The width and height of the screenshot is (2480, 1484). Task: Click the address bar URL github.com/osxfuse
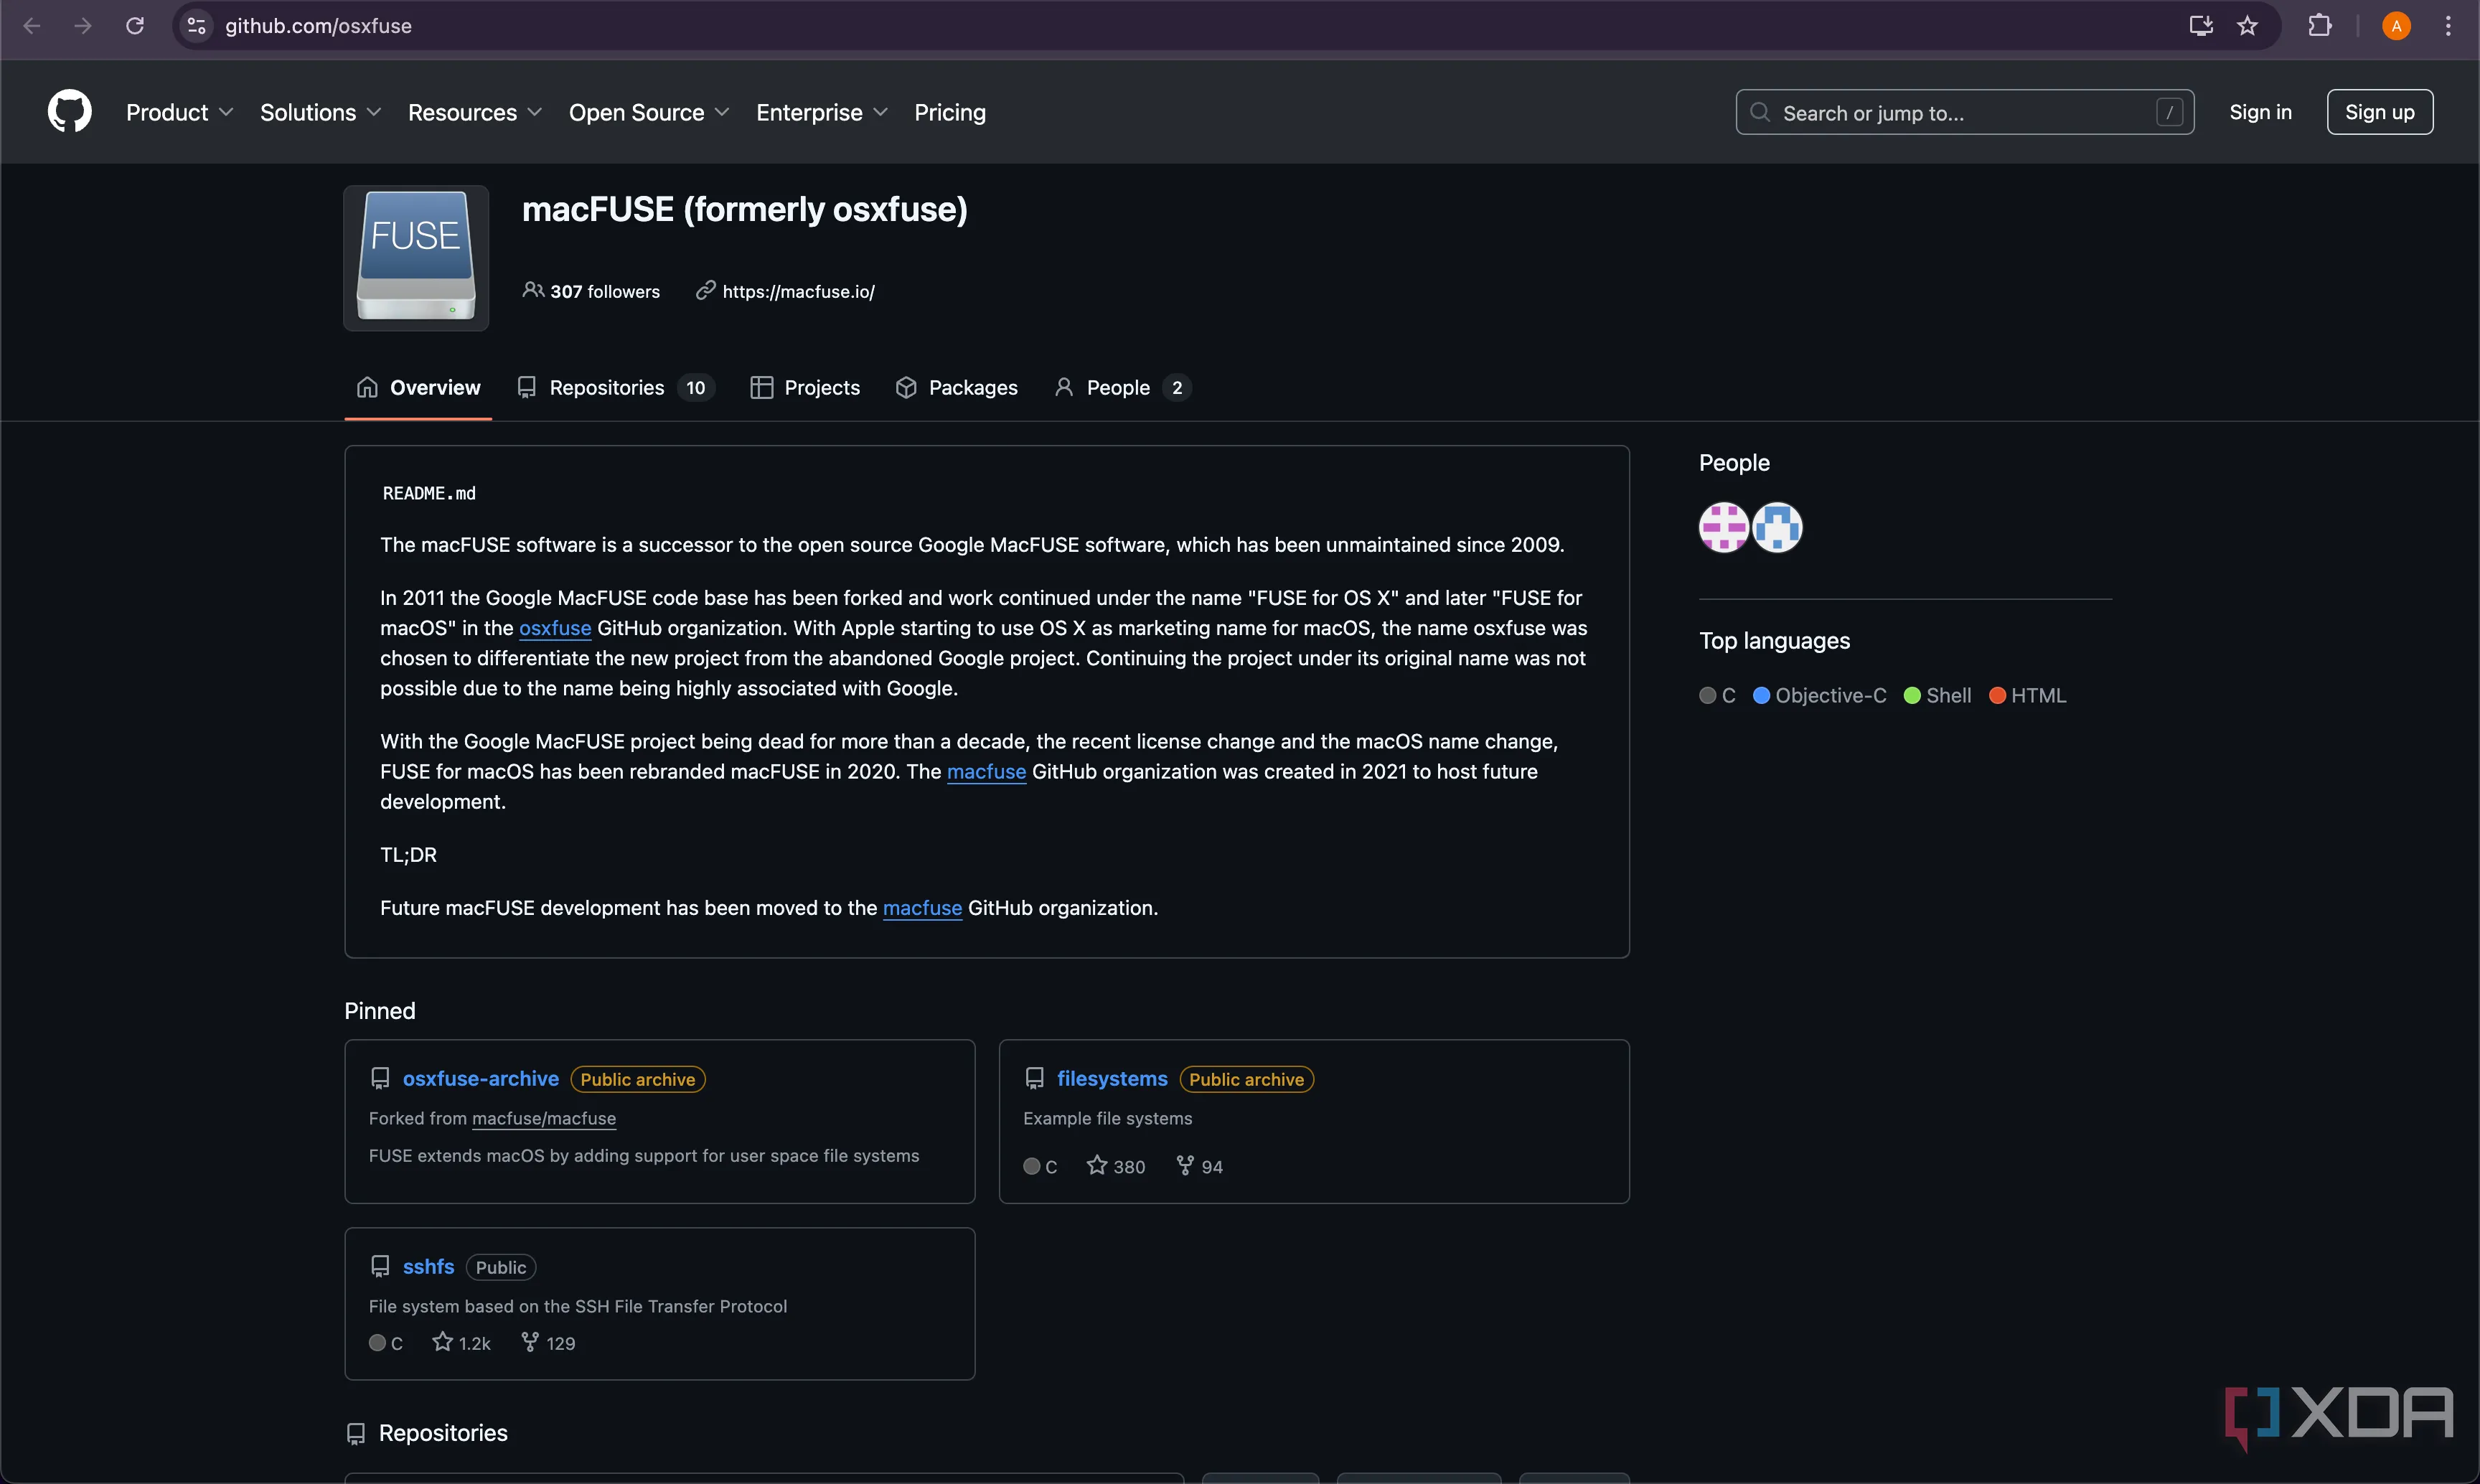point(318,26)
